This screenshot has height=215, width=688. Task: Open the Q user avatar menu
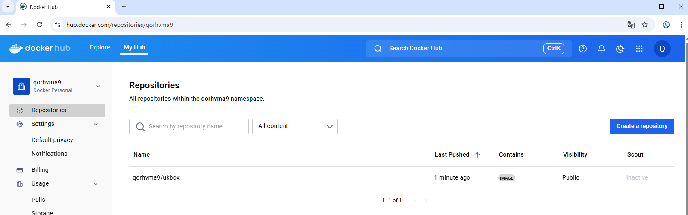click(662, 49)
